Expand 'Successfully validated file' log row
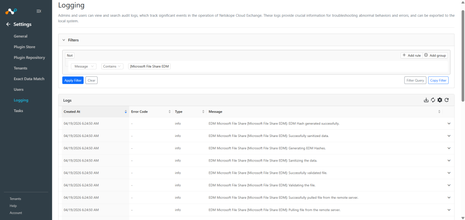 coord(449,173)
